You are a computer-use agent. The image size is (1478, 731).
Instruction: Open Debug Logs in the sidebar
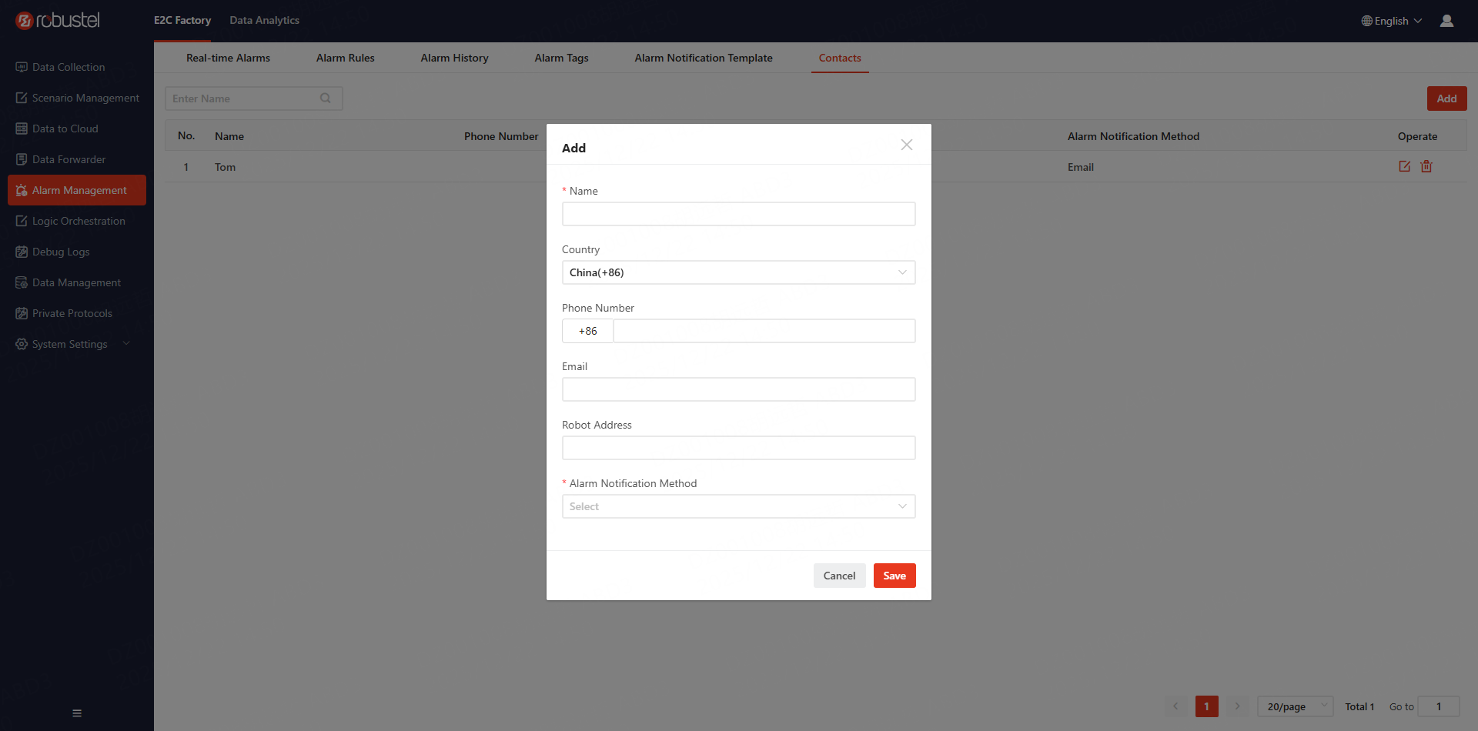(x=61, y=252)
